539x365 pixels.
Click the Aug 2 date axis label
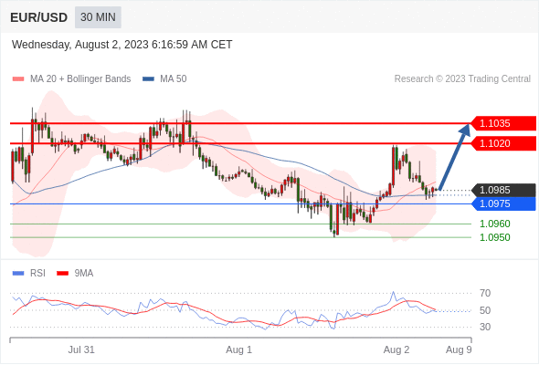[x=396, y=349]
